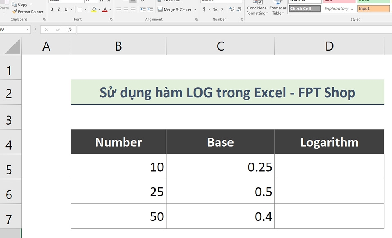392x238 pixels.
Task: Center text horizontally
Action: tap(126, 9)
